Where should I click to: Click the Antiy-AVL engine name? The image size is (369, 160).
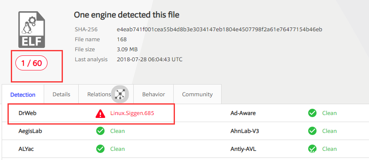(243, 149)
